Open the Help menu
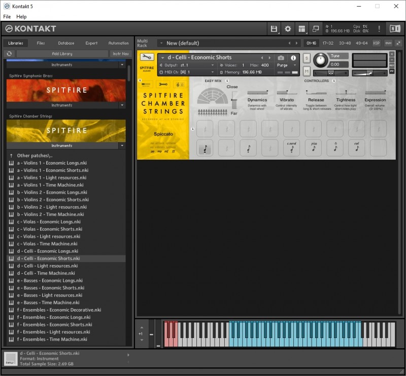This screenshot has height=376, width=406. coord(21,17)
